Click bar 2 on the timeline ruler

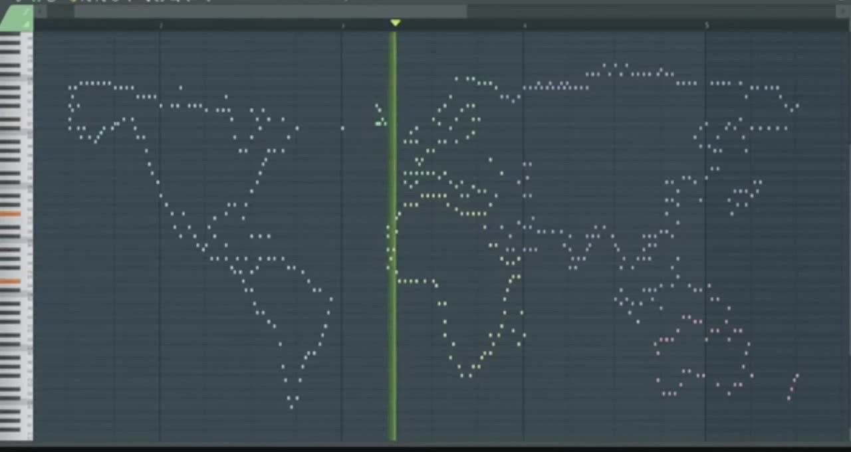161,26
